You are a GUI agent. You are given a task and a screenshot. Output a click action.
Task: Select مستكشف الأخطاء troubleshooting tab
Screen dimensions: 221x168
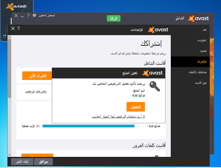pos(198,72)
